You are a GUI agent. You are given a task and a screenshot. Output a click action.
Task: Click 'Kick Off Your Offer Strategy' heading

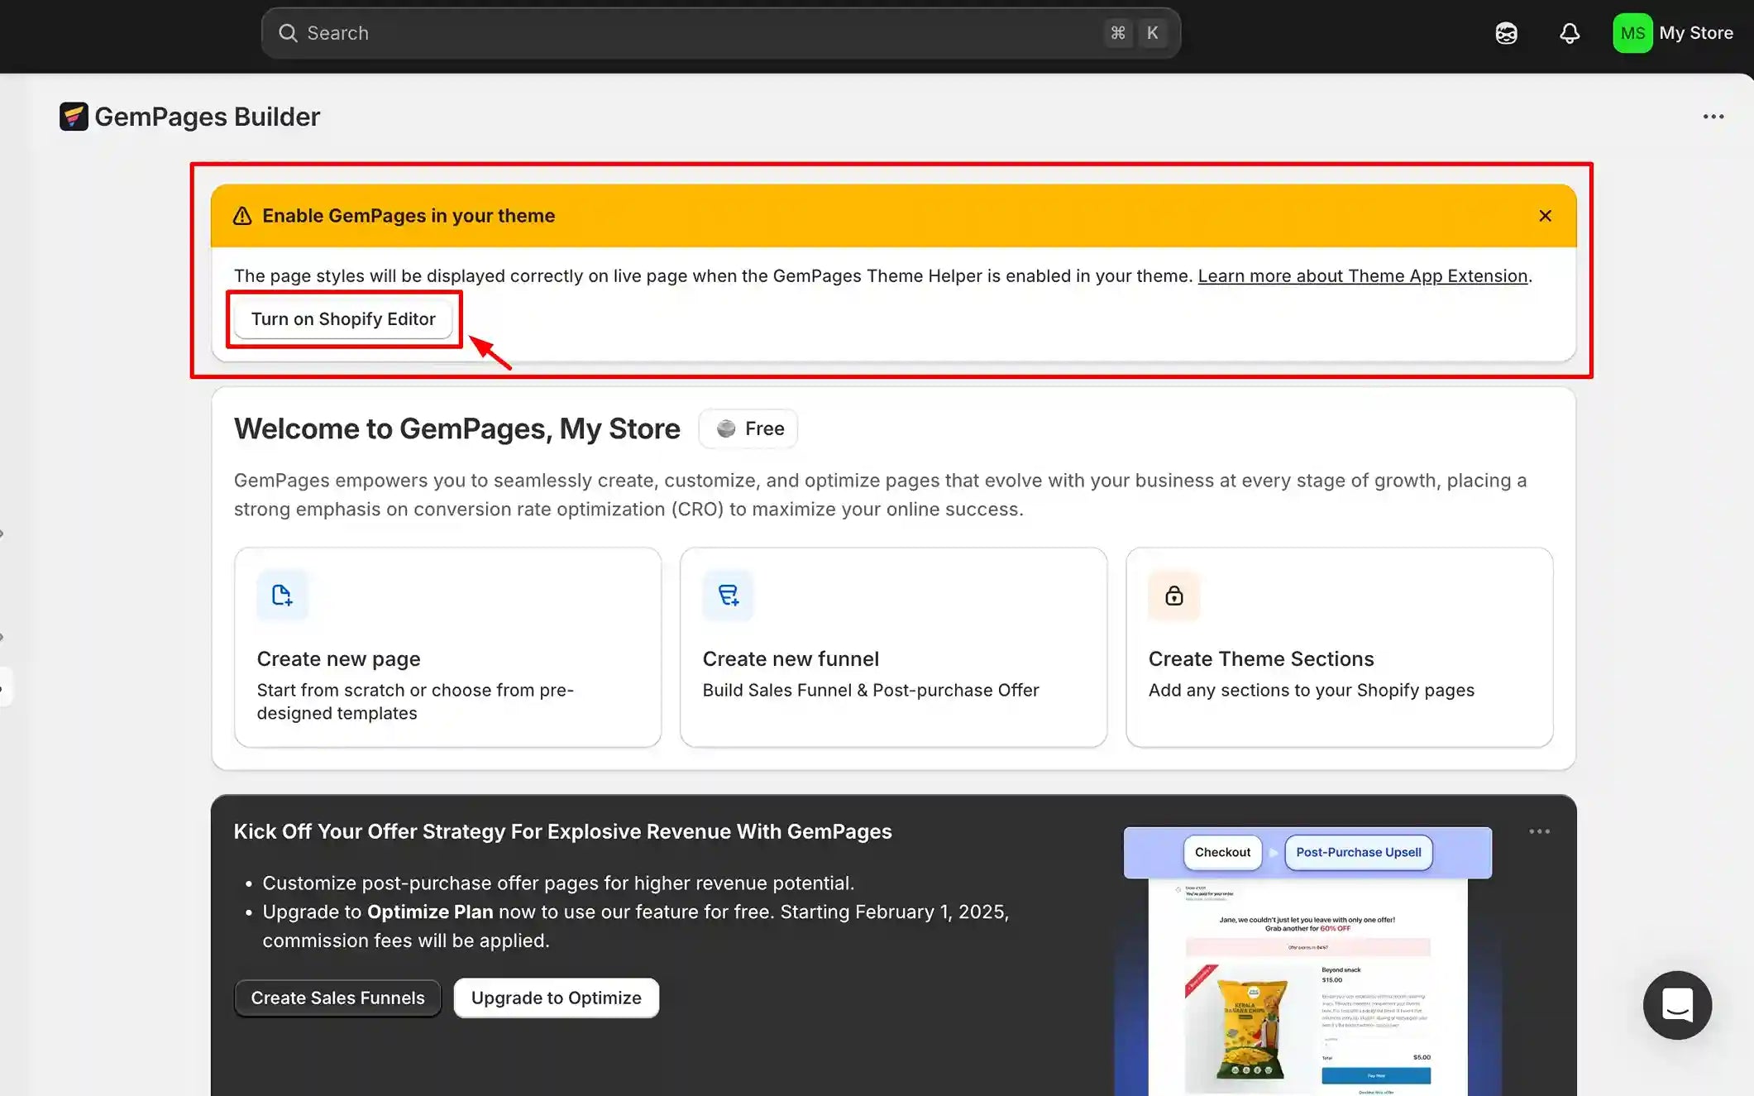click(x=562, y=831)
